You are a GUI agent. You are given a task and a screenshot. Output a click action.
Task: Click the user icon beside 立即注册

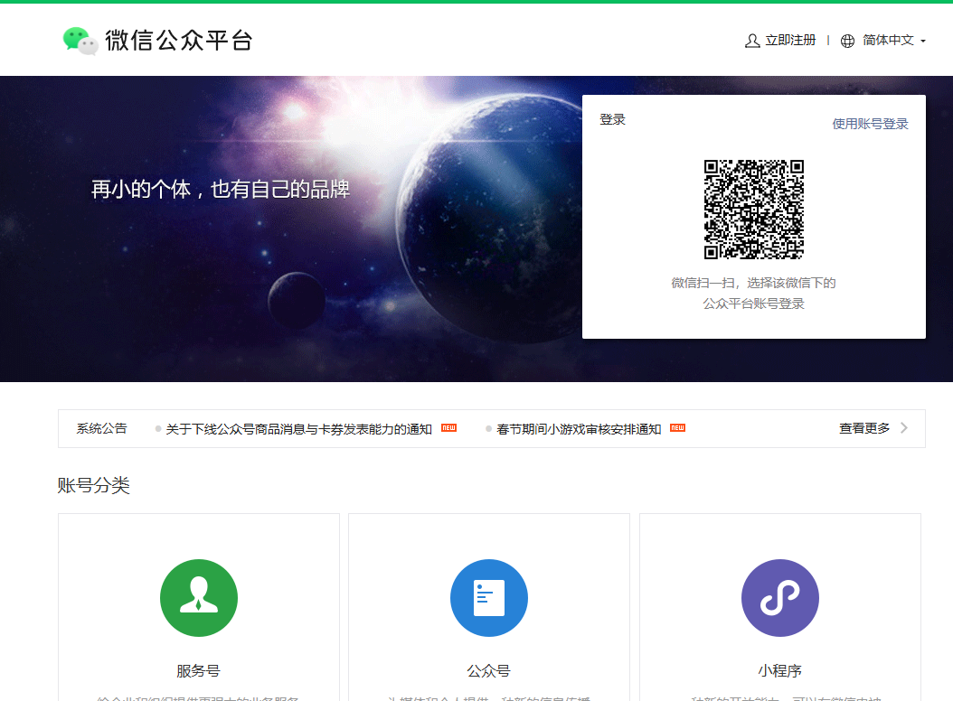(x=752, y=41)
